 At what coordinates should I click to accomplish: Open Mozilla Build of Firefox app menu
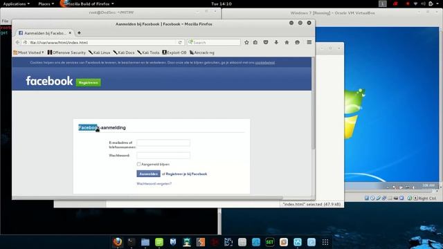(x=88, y=4)
